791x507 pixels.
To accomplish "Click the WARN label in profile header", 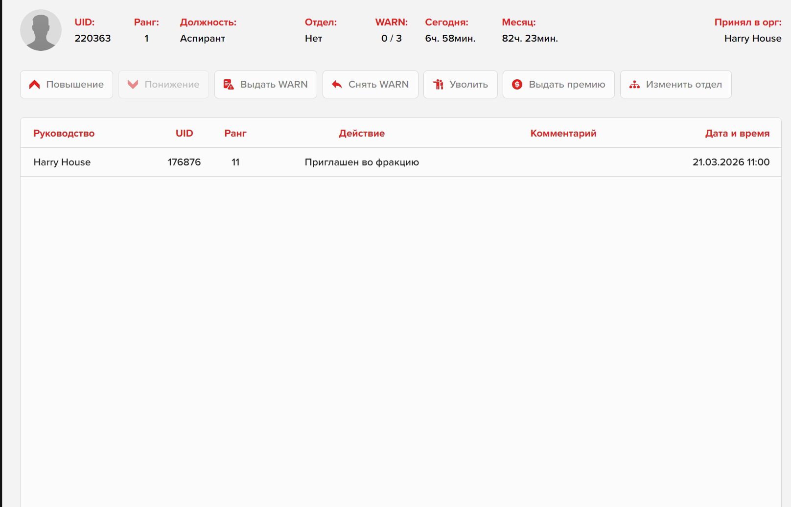I will coord(392,22).
